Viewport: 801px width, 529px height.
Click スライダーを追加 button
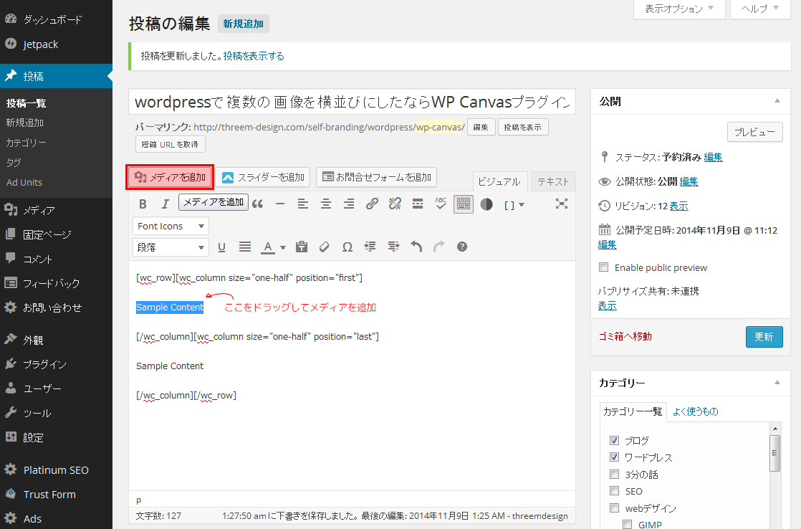click(x=262, y=177)
